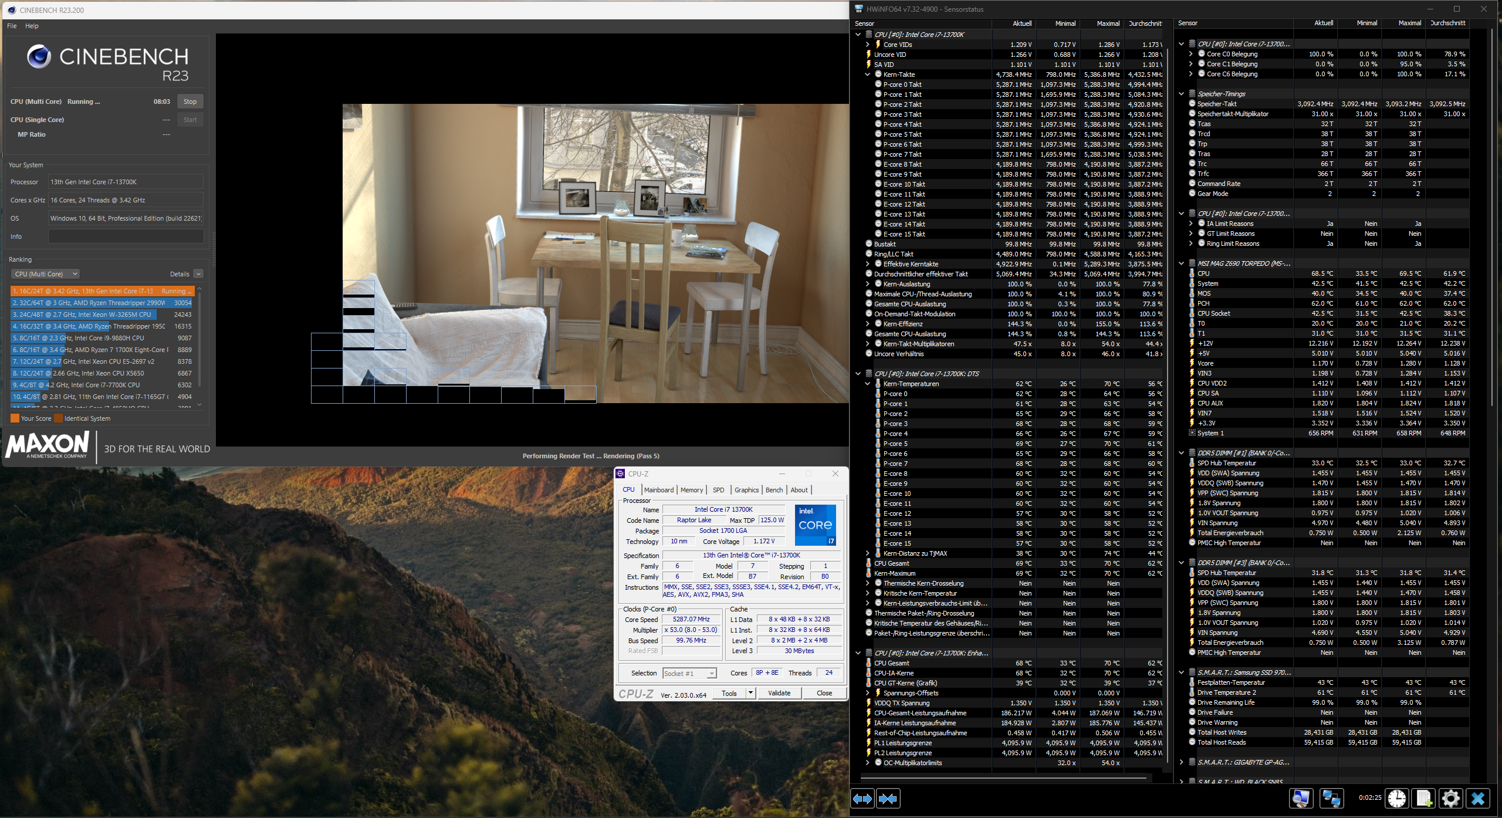The width and height of the screenshot is (1502, 818).
Task: Open the Cinebench Help menu
Action: 32,26
